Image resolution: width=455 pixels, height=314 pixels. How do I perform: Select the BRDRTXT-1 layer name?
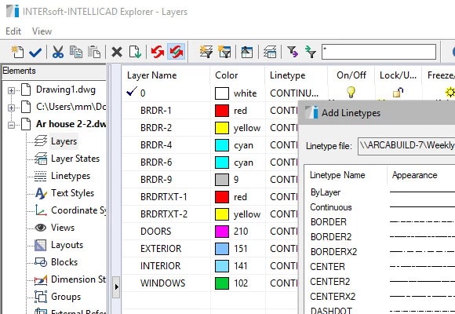pos(164,197)
